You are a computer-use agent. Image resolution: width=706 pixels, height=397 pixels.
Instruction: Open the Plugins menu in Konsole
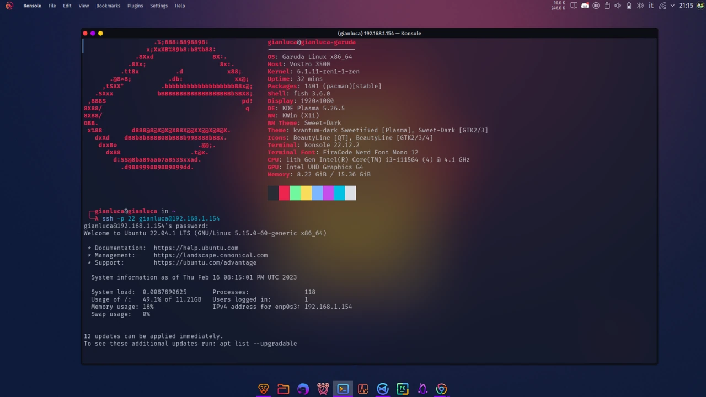135,6
